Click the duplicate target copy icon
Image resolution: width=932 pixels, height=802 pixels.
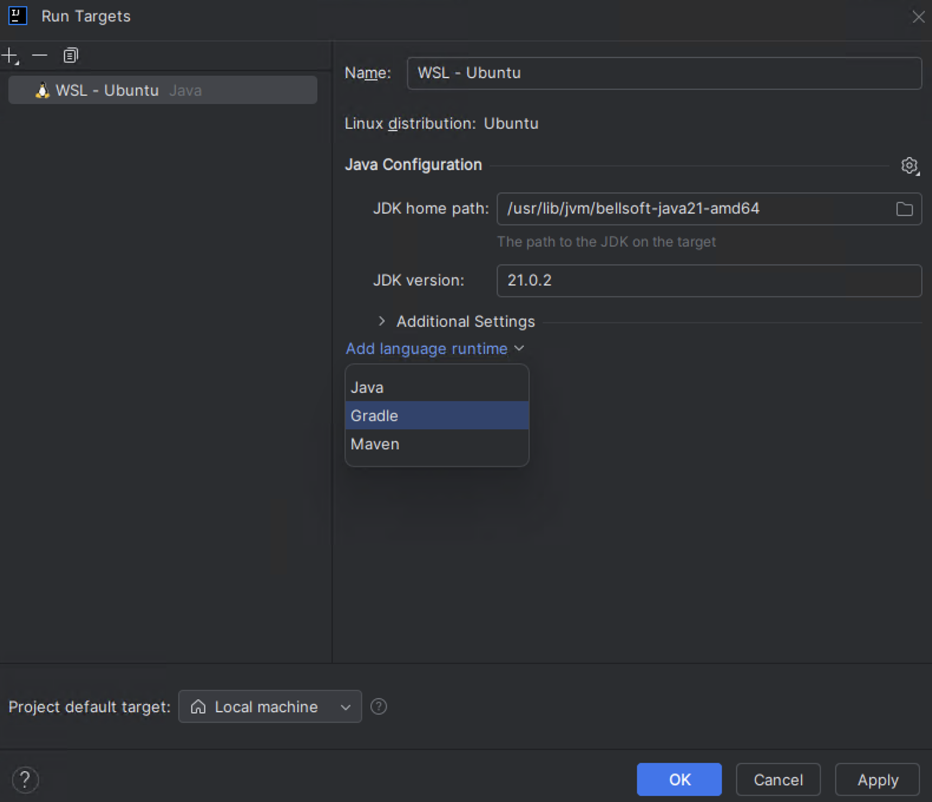tap(71, 56)
